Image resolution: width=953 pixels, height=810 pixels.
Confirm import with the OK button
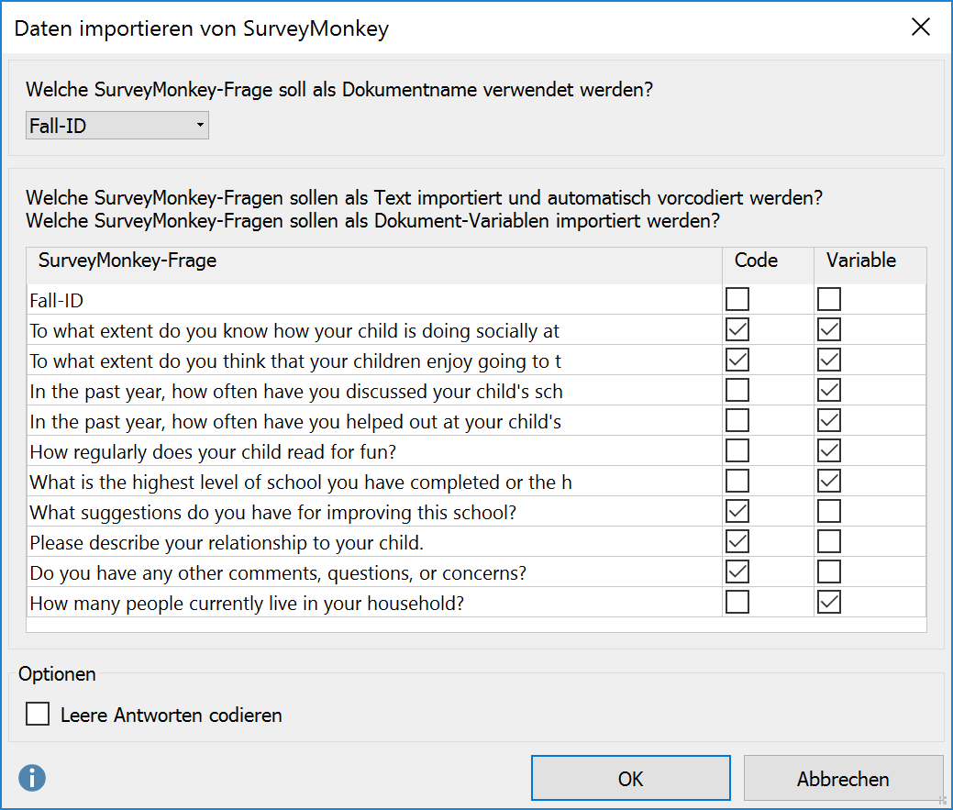[630, 779]
